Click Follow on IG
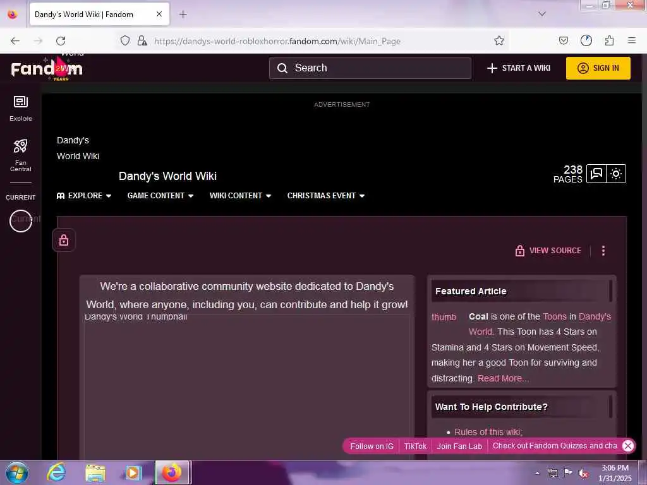 coord(372,446)
